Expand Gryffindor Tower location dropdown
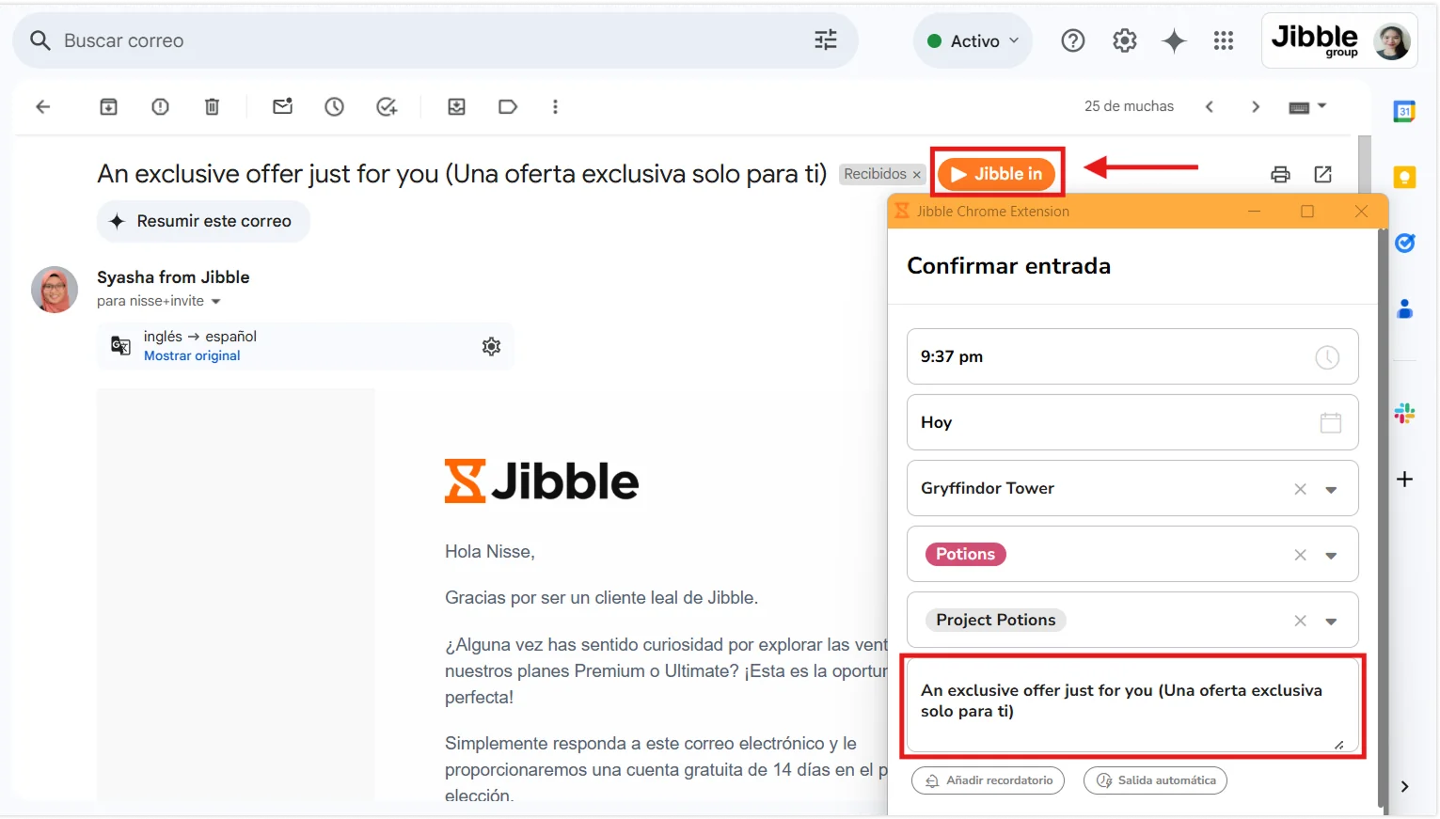Screen dimensions: 1440x819 (x=1331, y=489)
